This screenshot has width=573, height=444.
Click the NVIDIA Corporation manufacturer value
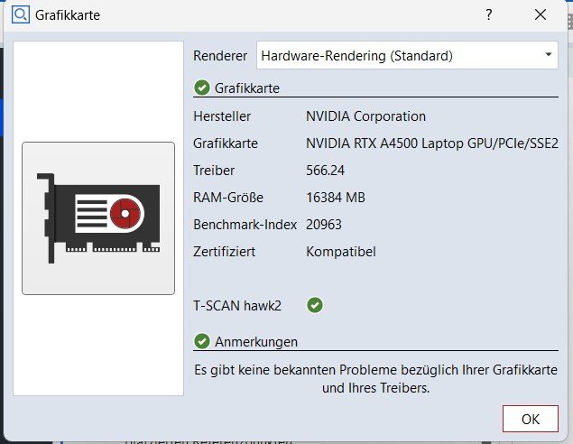coord(365,116)
